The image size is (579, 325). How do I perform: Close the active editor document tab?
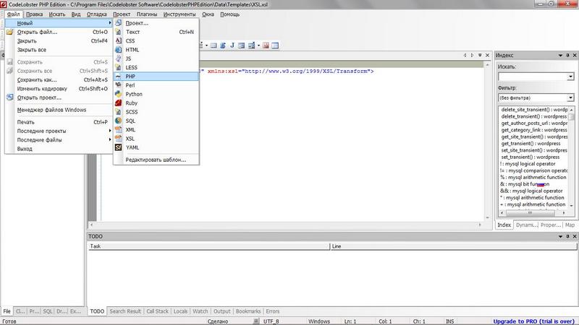pos(487,56)
